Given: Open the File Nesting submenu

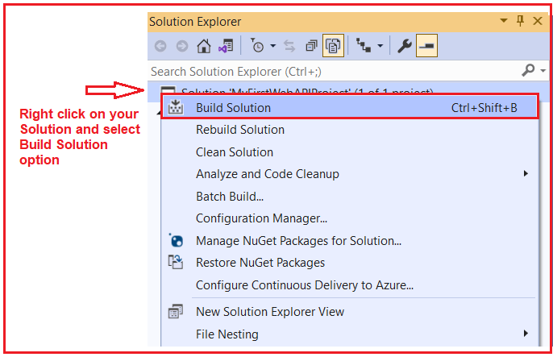Looking at the screenshot, I should 350,334.
